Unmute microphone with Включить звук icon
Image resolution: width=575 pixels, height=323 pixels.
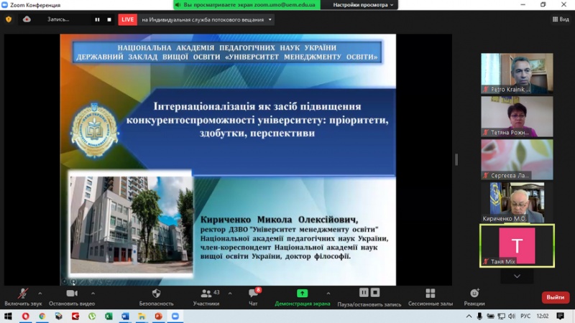pos(23,294)
